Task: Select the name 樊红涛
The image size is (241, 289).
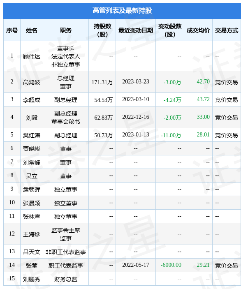Action: [x=32, y=135]
